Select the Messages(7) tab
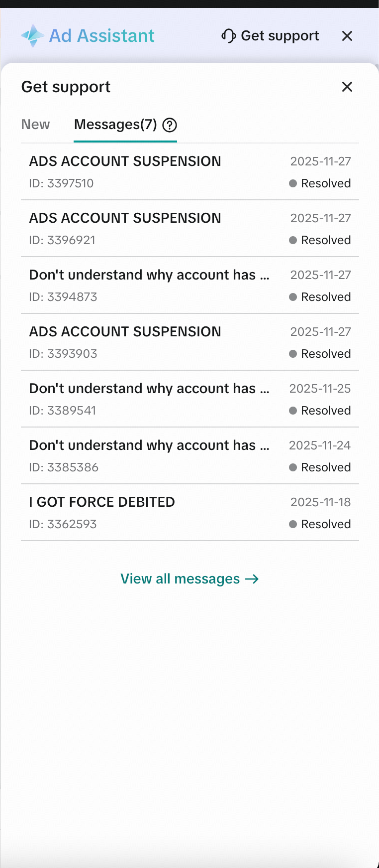The width and height of the screenshot is (379, 868). pos(115,125)
